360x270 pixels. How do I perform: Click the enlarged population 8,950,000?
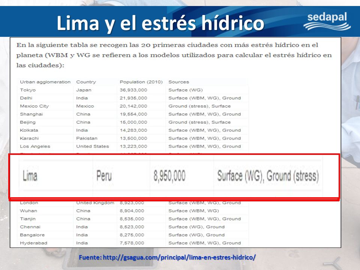(169, 176)
